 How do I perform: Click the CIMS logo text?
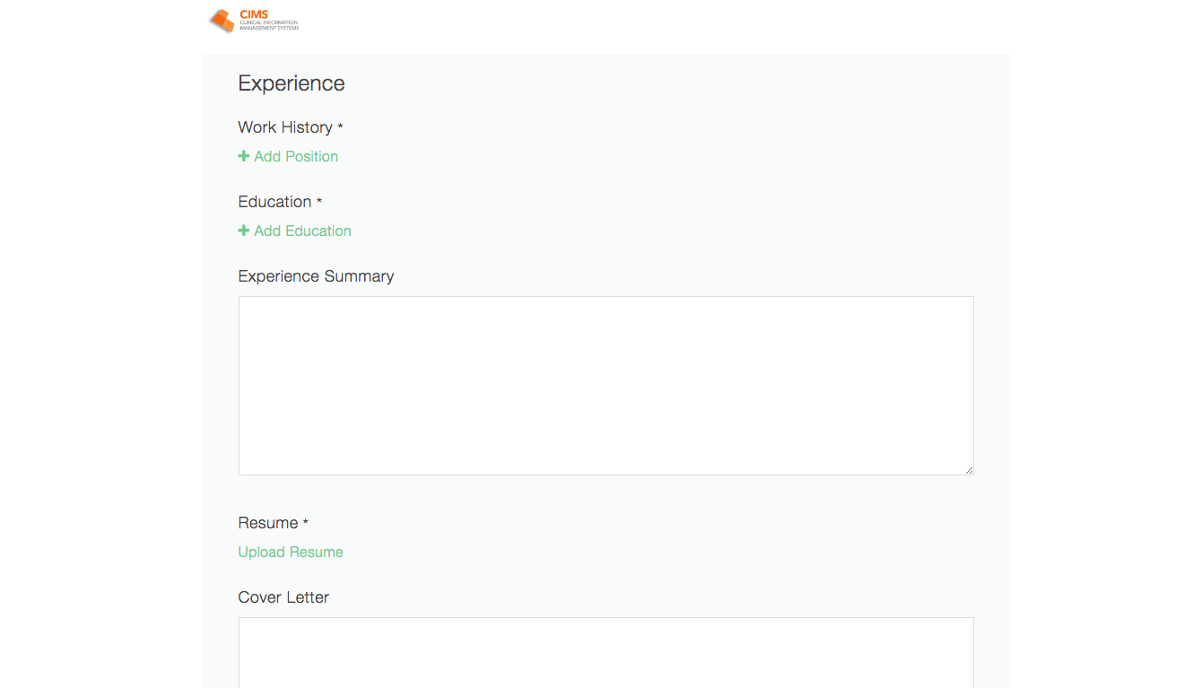click(x=254, y=14)
